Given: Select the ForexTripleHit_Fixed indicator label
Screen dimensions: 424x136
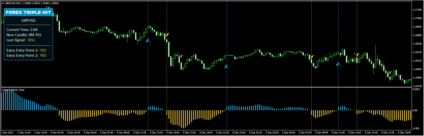Looking at the screenshot, I should 13,90.
